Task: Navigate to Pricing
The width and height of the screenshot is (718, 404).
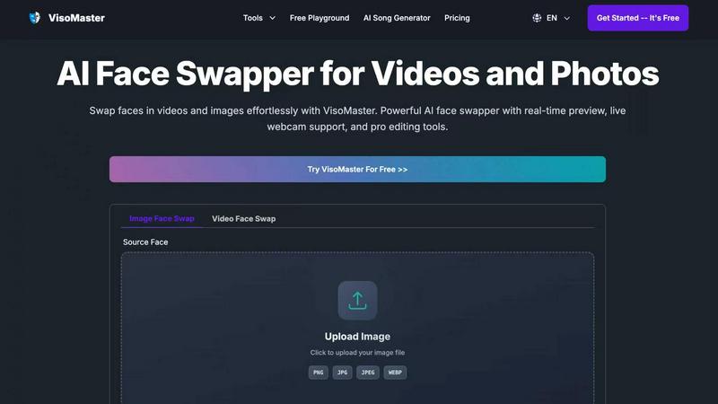Action: click(457, 18)
